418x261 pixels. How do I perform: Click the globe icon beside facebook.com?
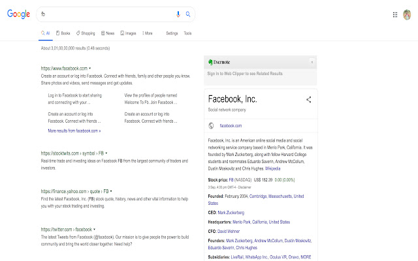pos(211,125)
